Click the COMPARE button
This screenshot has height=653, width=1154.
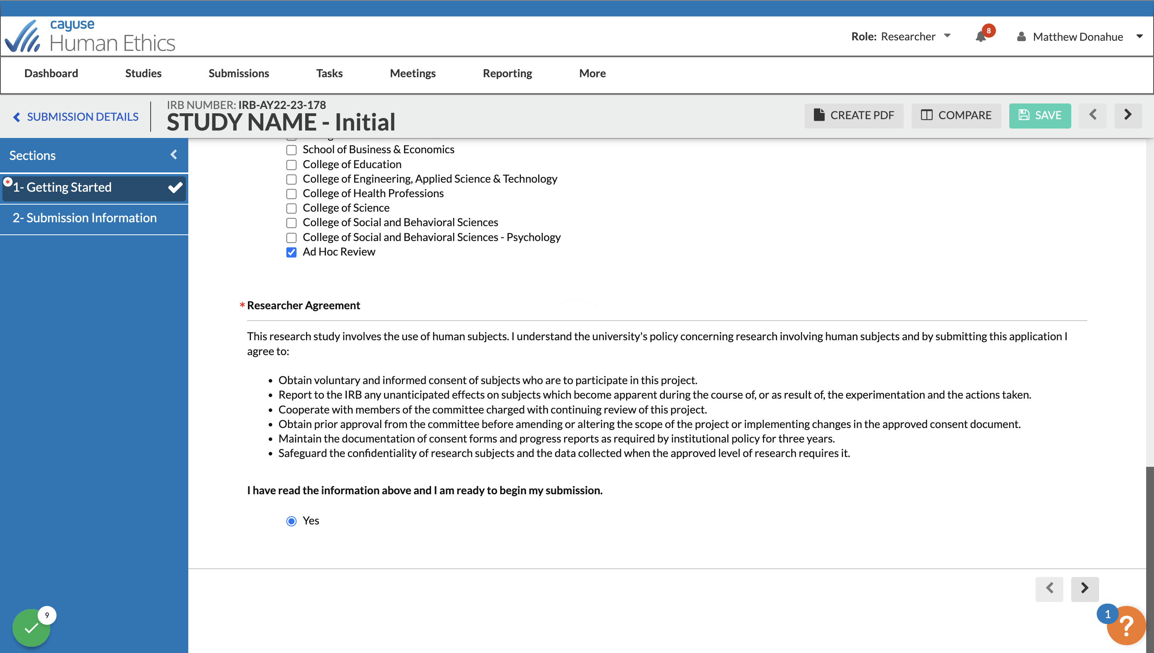(956, 115)
